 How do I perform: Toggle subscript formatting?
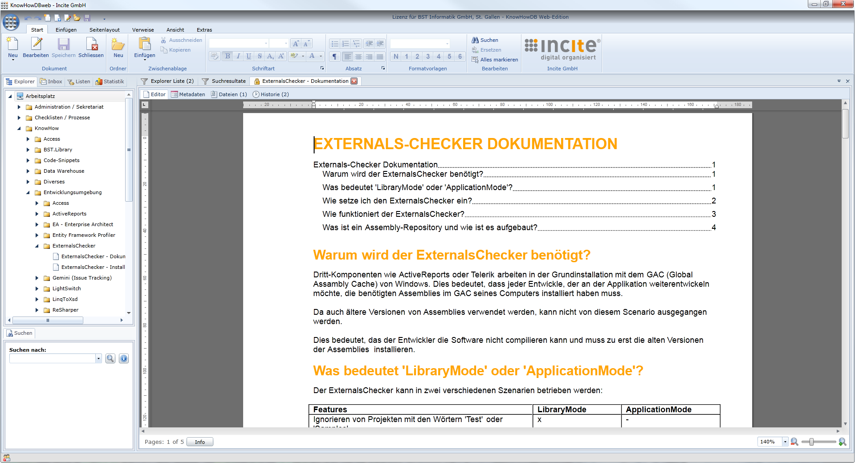tap(270, 56)
